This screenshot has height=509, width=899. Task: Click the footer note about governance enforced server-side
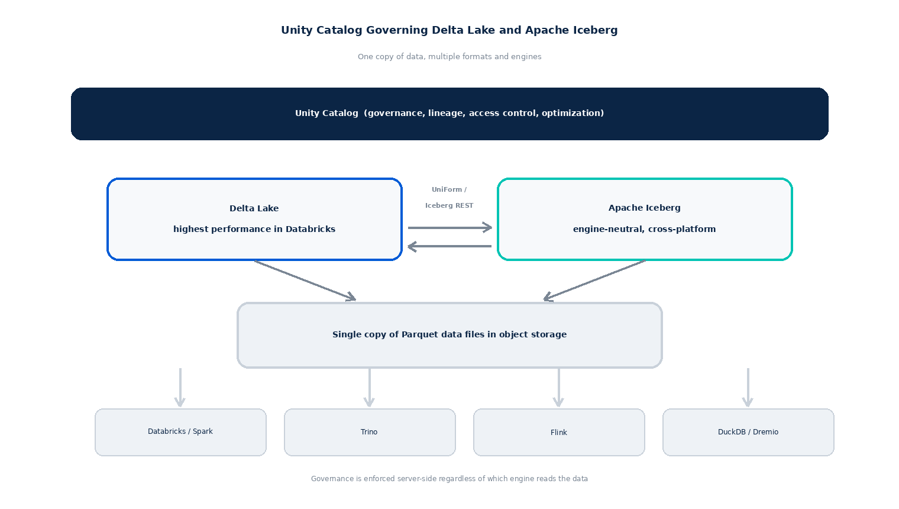pyautogui.click(x=449, y=479)
